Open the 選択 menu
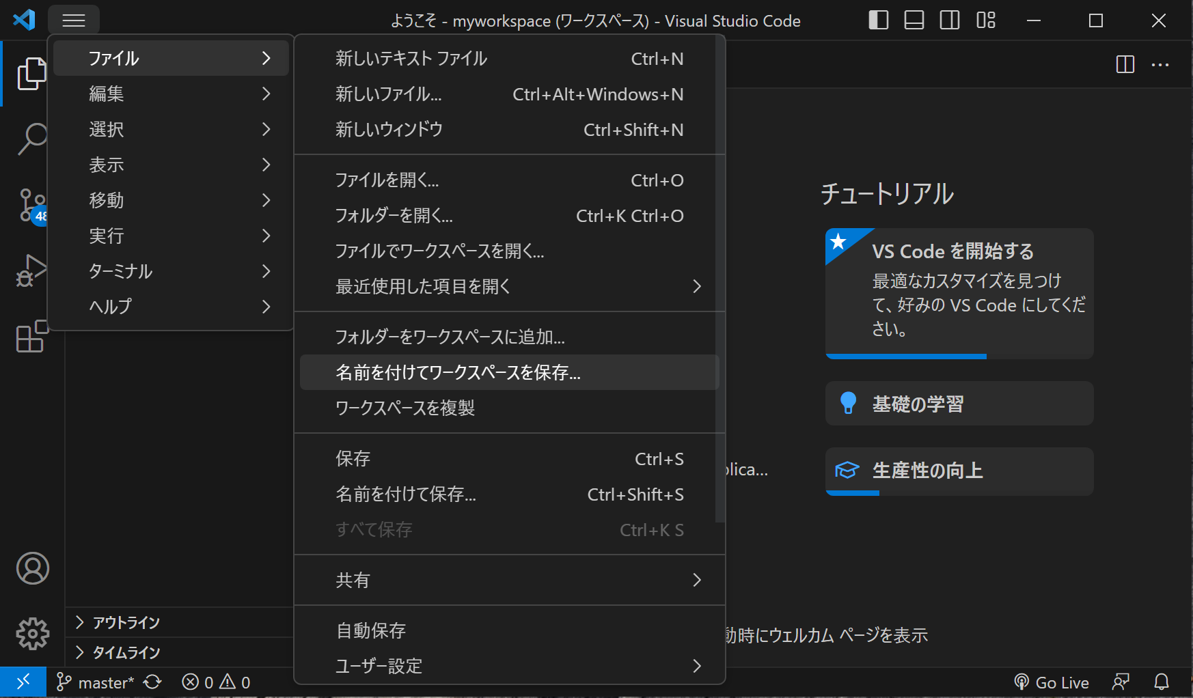 point(171,129)
